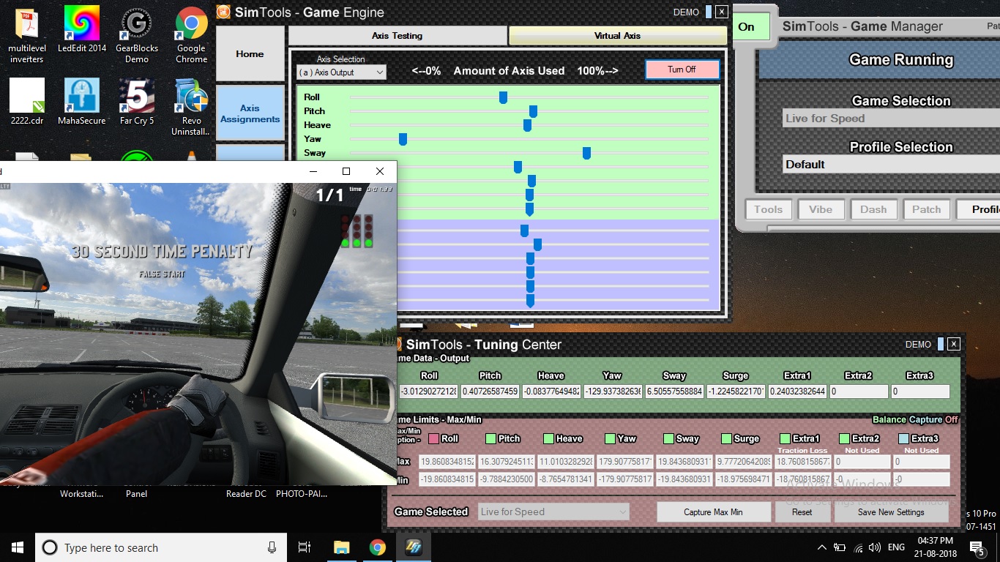
Task: Click the SimTools Game Engine title logo
Action: (223, 12)
